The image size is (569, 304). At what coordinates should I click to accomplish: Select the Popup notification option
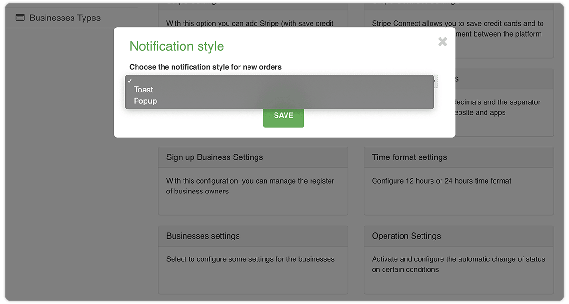click(279, 101)
